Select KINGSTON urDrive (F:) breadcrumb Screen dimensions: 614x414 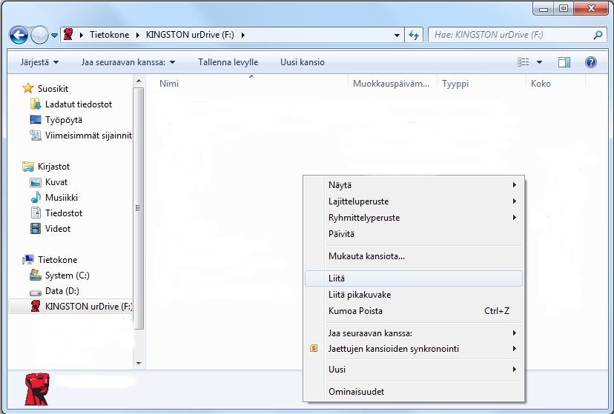pos(190,35)
